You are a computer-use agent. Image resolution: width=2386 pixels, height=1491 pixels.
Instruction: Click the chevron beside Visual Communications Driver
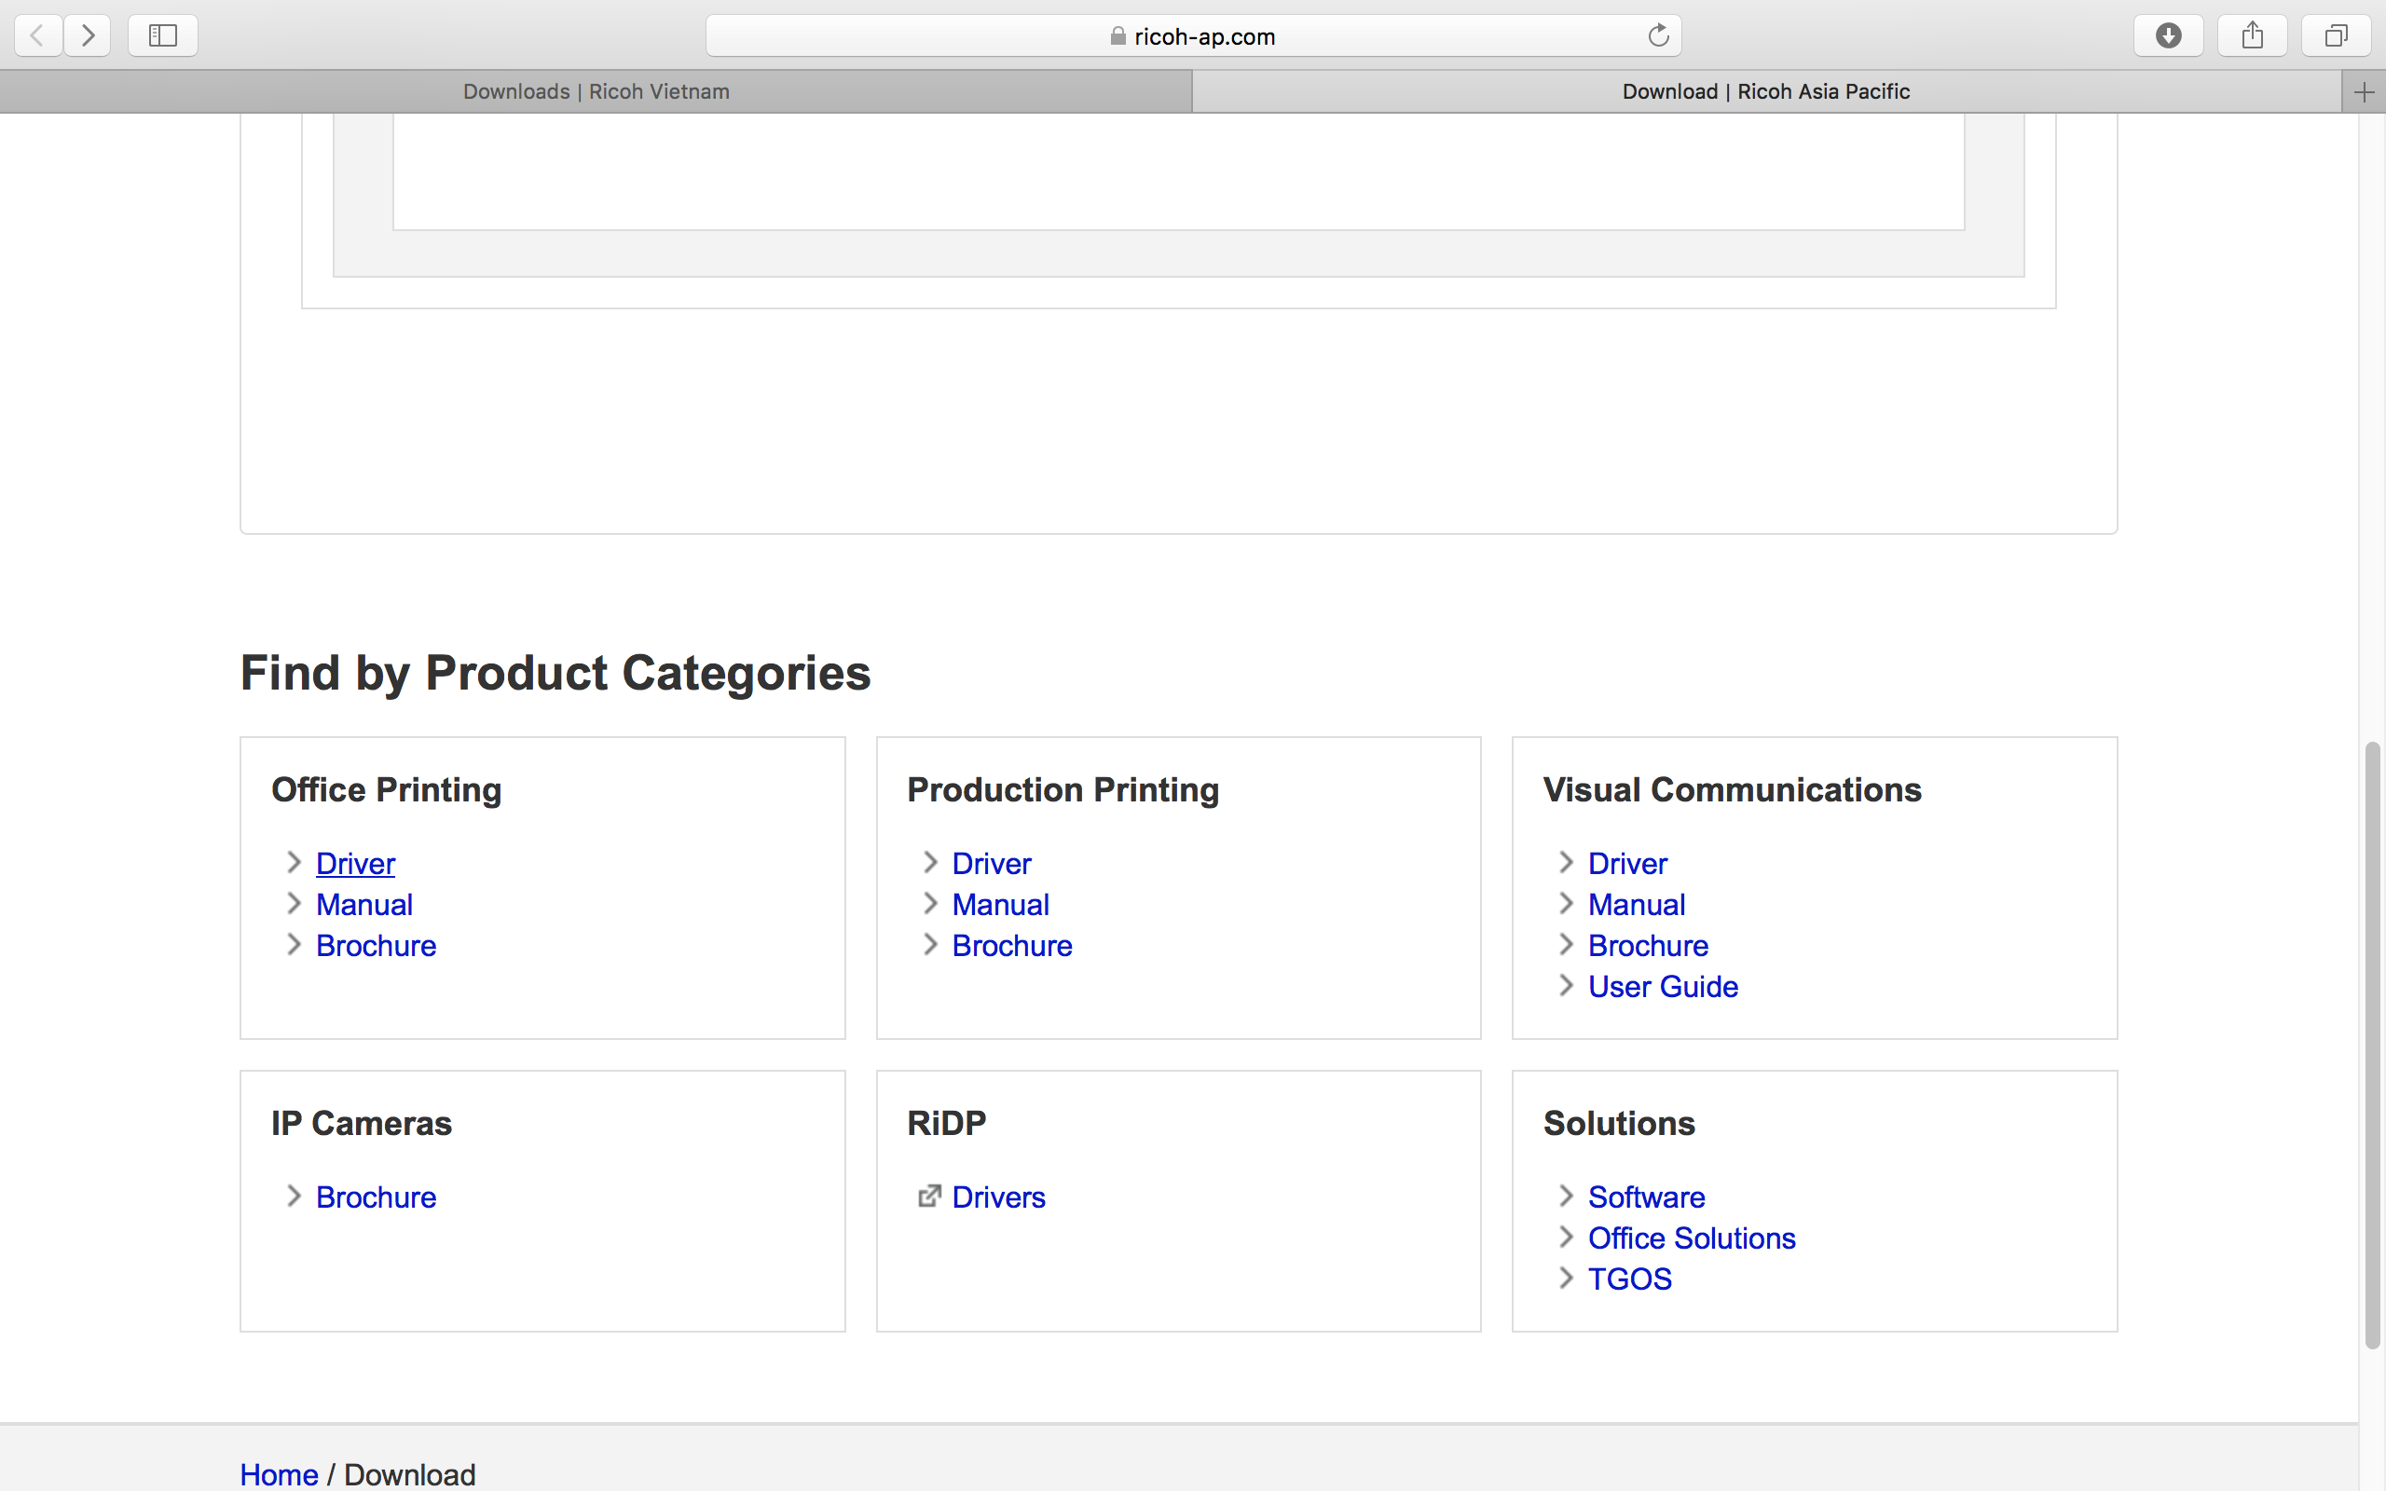click(x=1565, y=863)
